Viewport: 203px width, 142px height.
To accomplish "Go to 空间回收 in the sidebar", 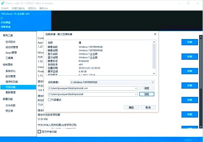I will pyautogui.click(x=10, y=42).
